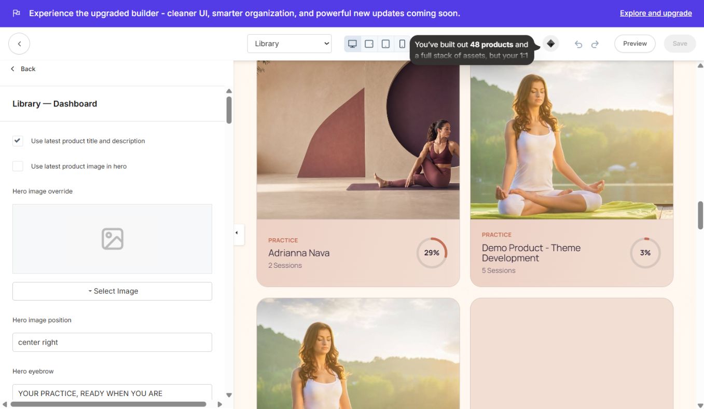Click the diamond assistant icon

551,44
